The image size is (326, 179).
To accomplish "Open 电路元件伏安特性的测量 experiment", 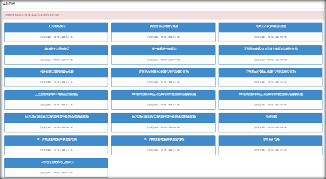I will (270, 27).
